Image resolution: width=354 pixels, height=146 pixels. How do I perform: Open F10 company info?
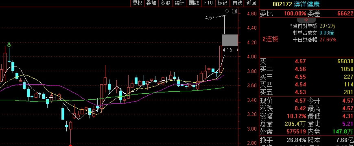tap(208, 3)
